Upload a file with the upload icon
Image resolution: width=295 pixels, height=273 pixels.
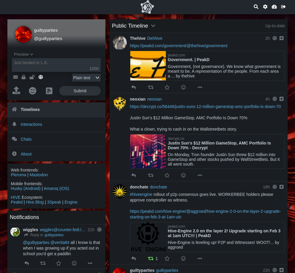(x=16, y=90)
